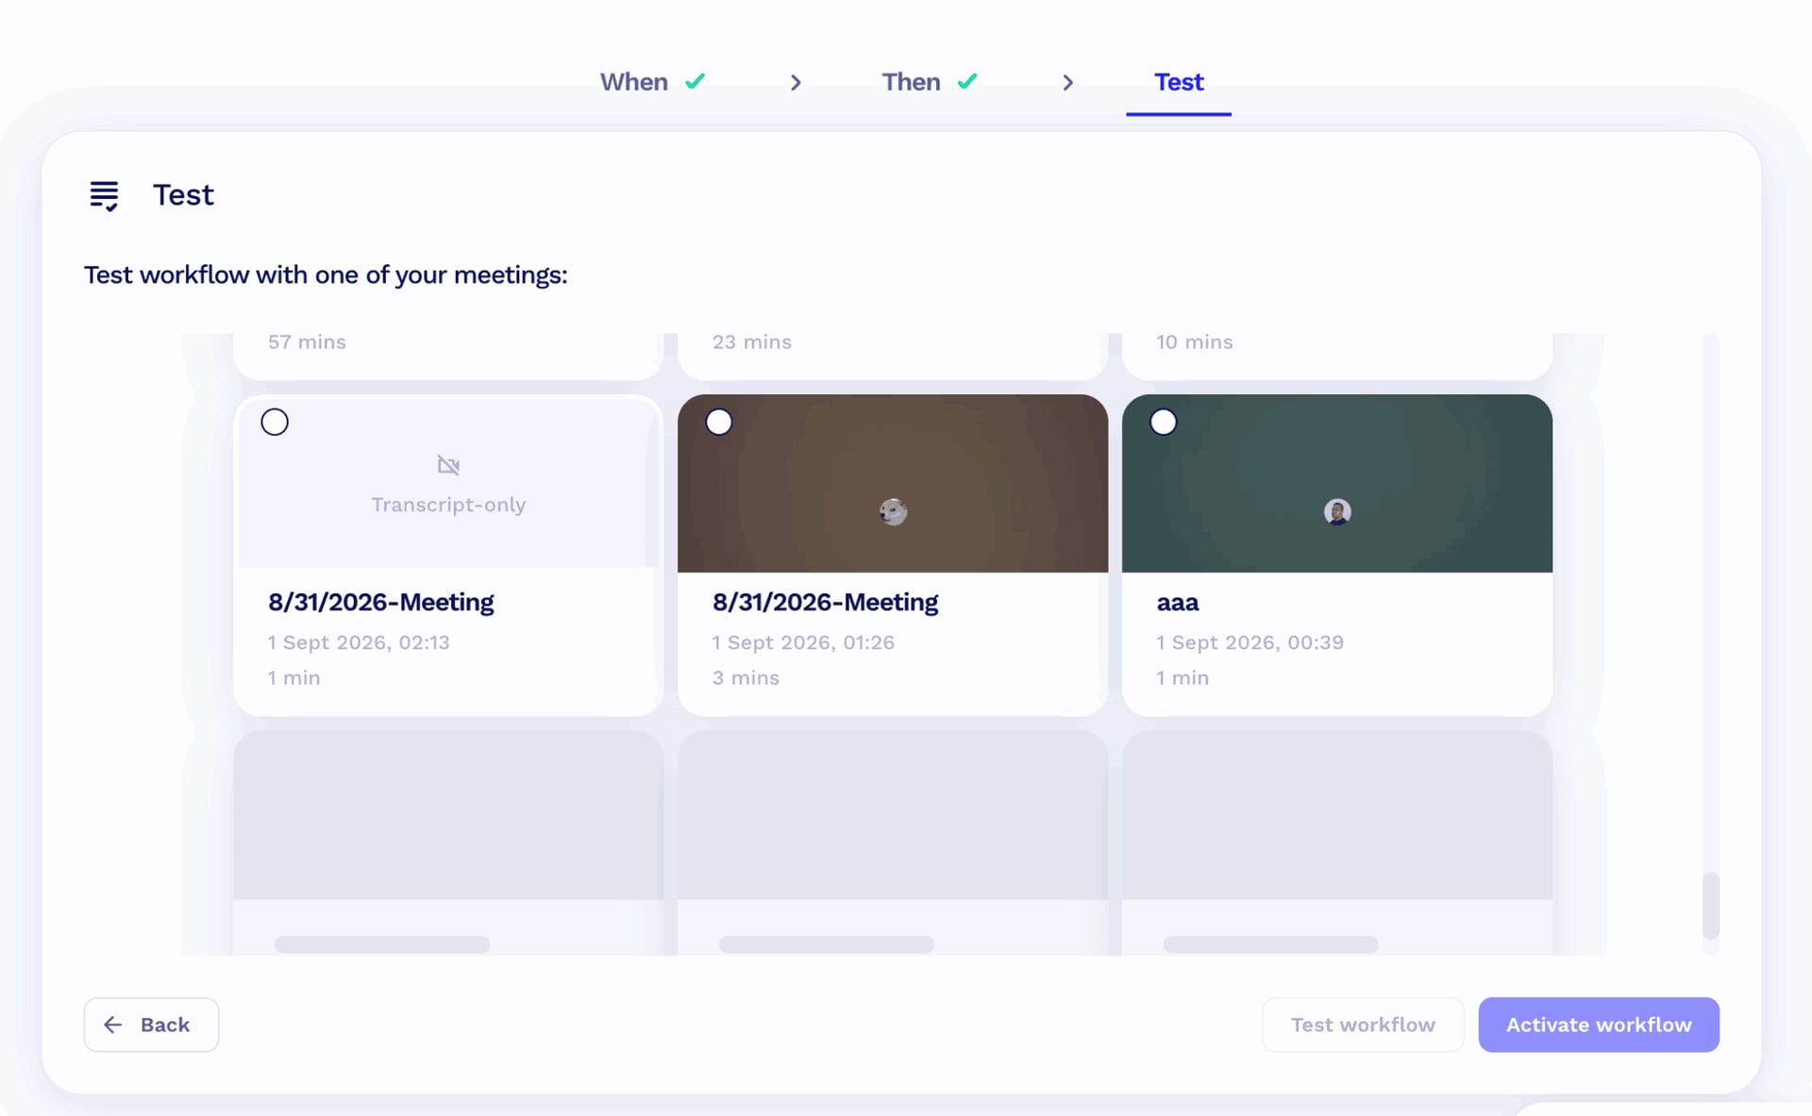Click the Back button
Viewport: 1812px width, 1116px height.
click(x=151, y=1024)
